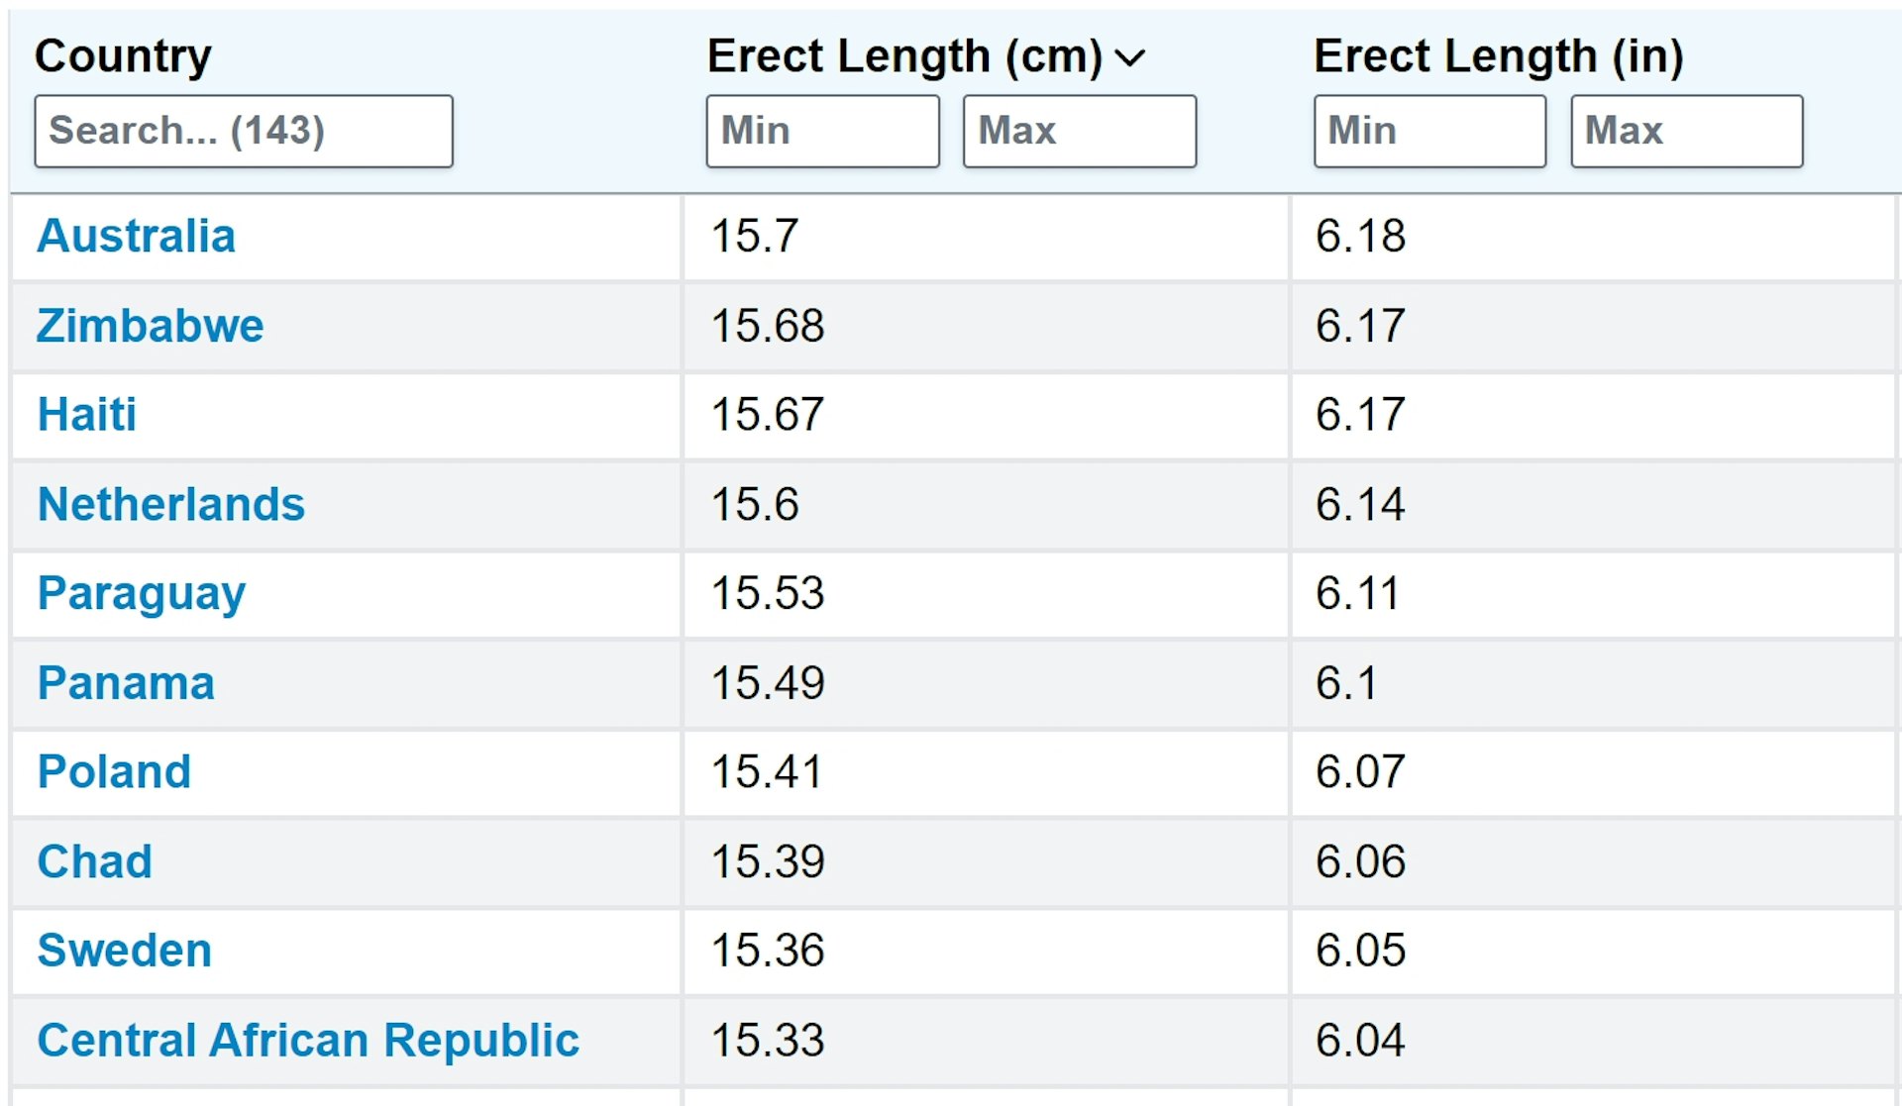This screenshot has width=1902, height=1106.
Task: Go to the Panama link
Action: [x=126, y=683]
